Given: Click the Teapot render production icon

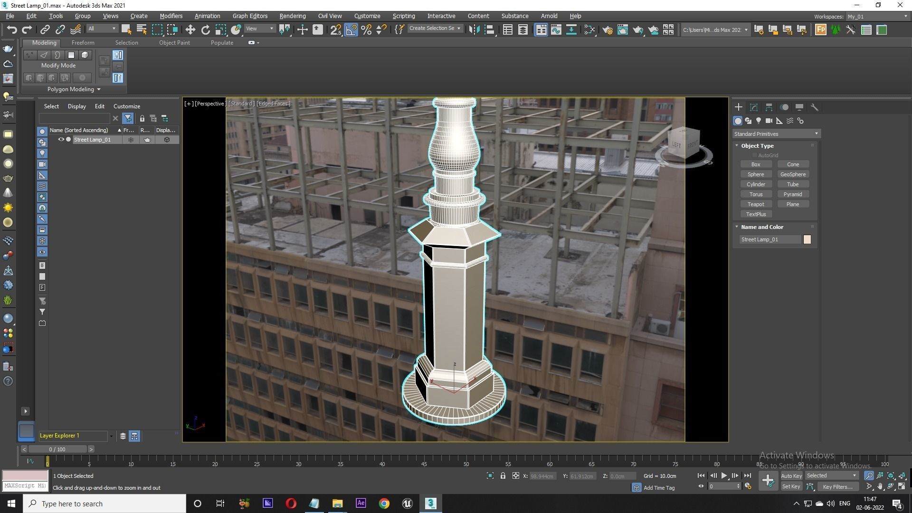Looking at the screenshot, I should (x=638, y=30).
